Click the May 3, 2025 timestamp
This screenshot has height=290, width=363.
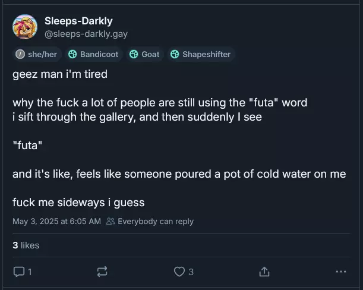click(56, 222)
